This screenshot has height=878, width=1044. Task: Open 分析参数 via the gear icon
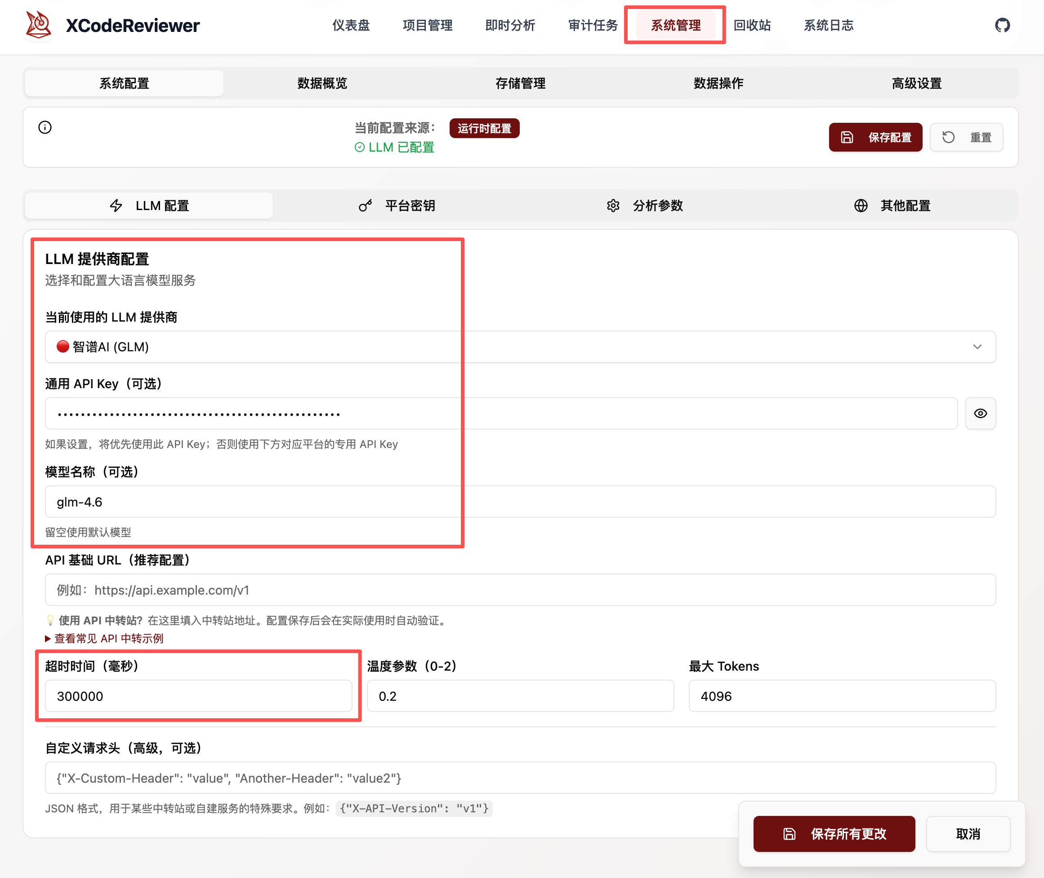614,206
